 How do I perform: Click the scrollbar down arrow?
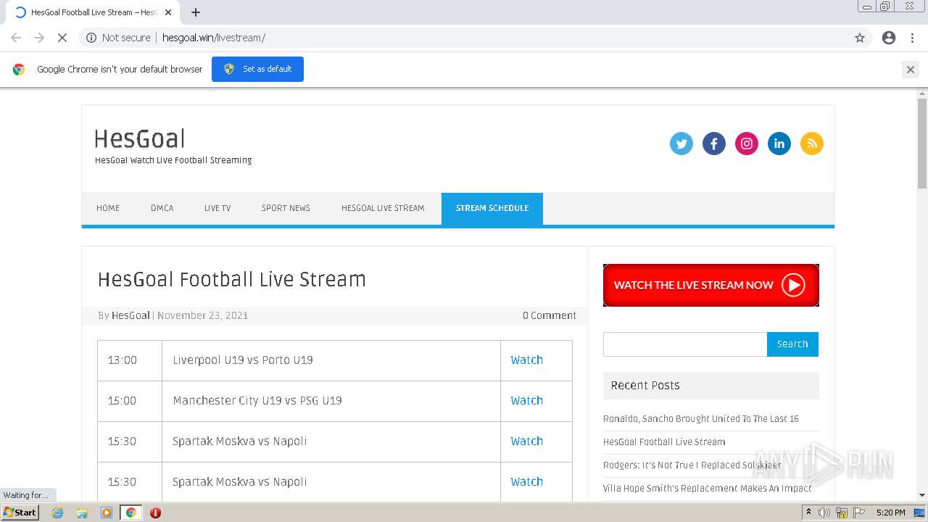click(922, 495)
